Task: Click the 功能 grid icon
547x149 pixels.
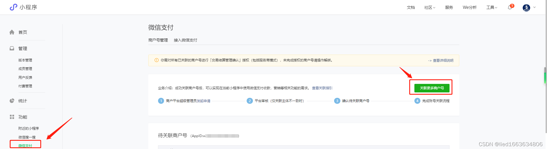Action: pos(12,117)
